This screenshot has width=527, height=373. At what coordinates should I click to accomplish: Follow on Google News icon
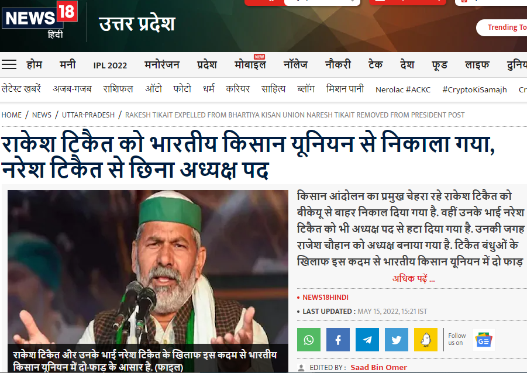point(483,340)
